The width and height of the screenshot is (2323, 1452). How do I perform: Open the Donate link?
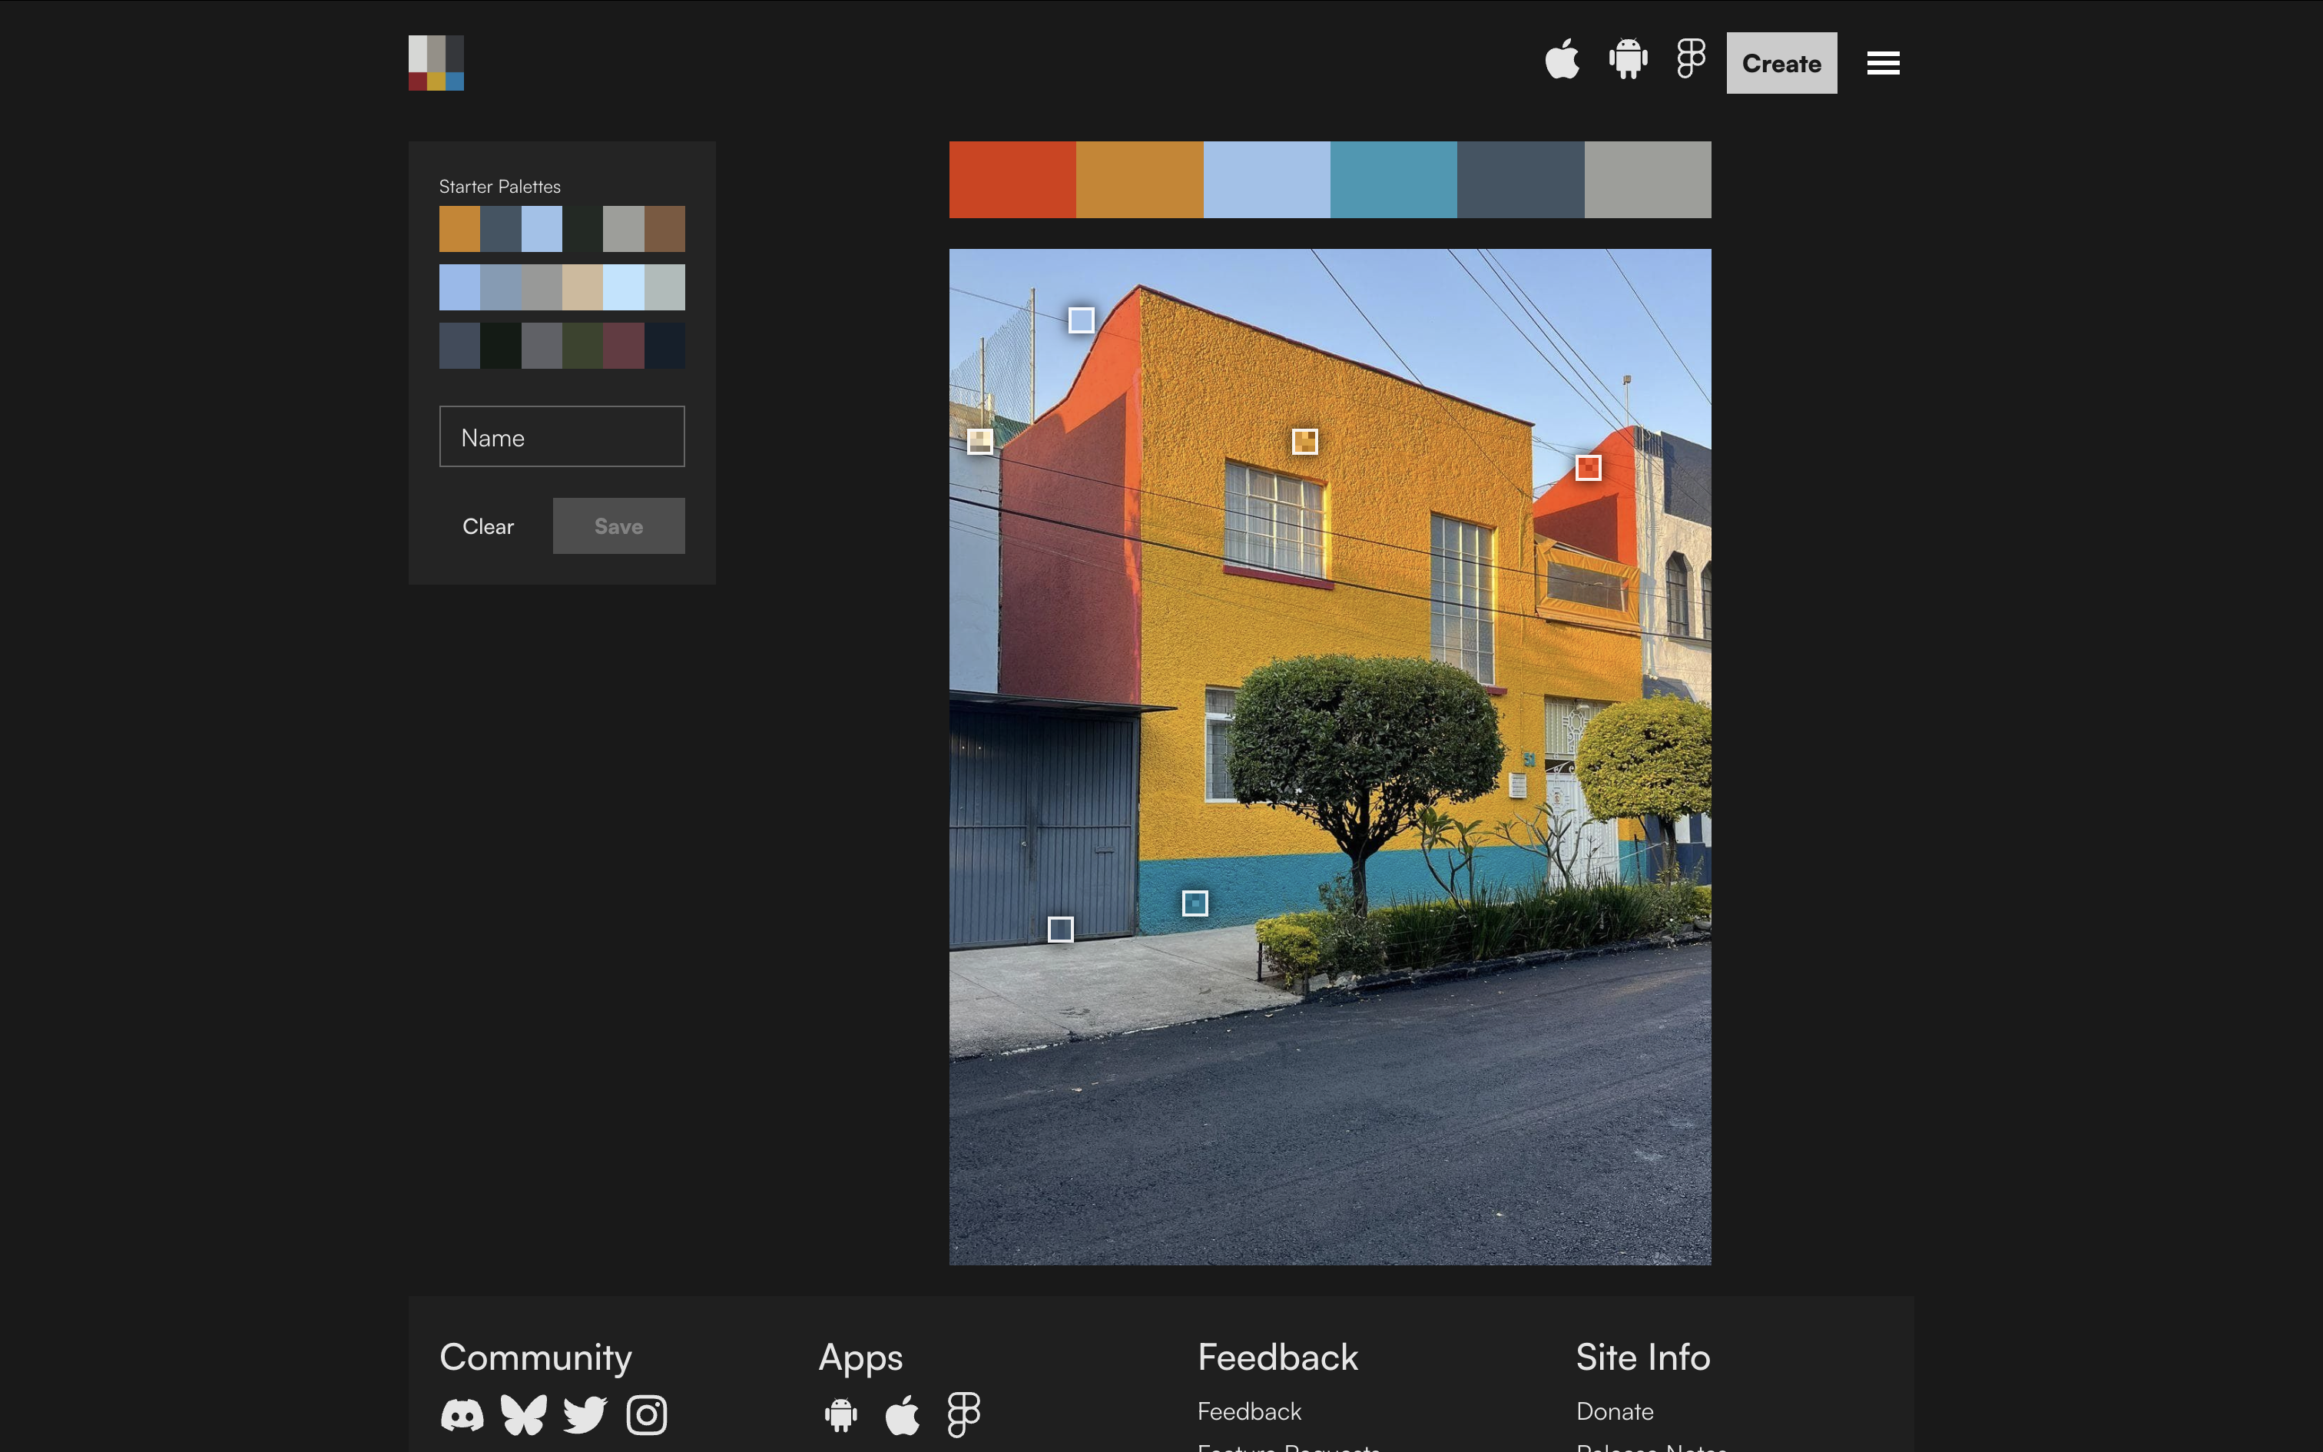1615,1411
